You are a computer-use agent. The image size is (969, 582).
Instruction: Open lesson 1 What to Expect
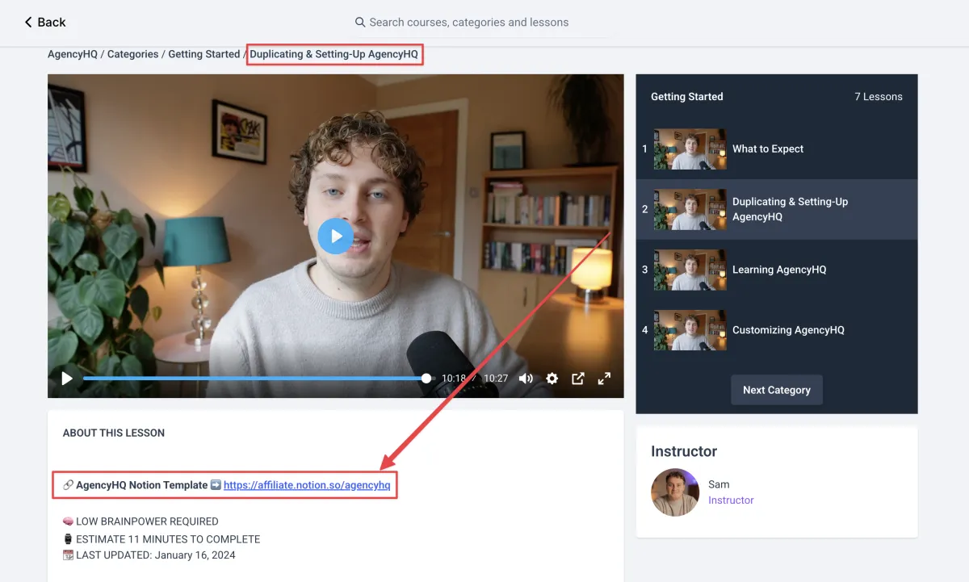(x=777, y=149)
